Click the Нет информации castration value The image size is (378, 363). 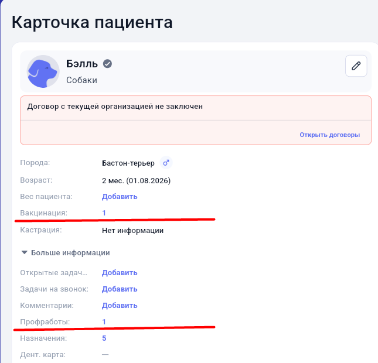(133, 231)
